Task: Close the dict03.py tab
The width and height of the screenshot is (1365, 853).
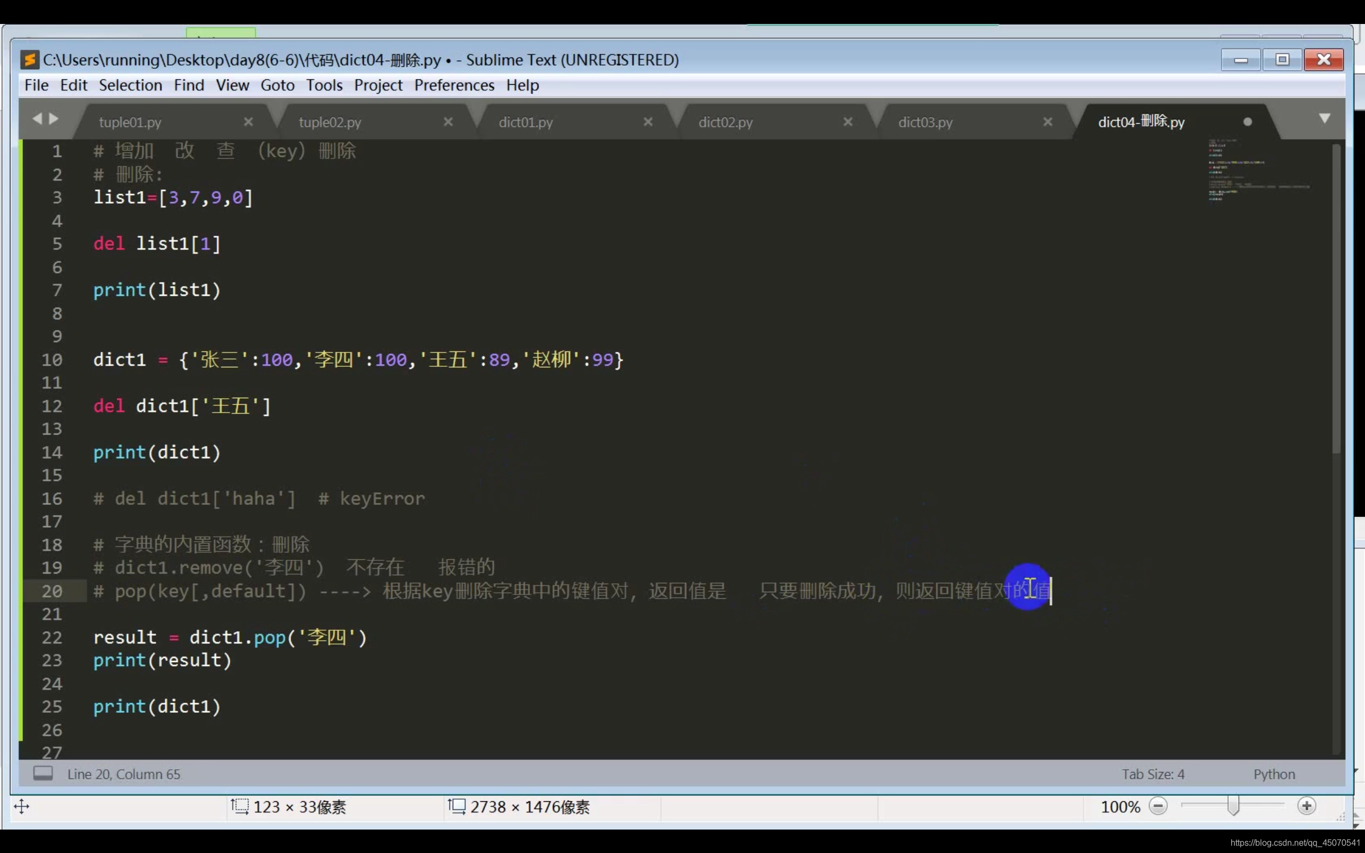Action: tap(1047, 122)
